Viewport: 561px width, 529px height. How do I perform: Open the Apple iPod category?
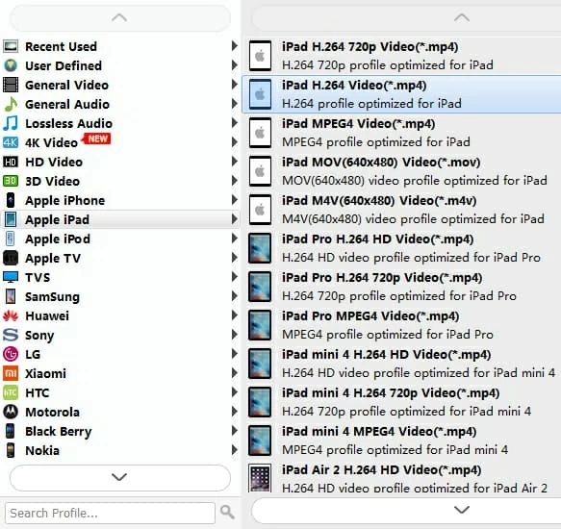tap(120, 239)
